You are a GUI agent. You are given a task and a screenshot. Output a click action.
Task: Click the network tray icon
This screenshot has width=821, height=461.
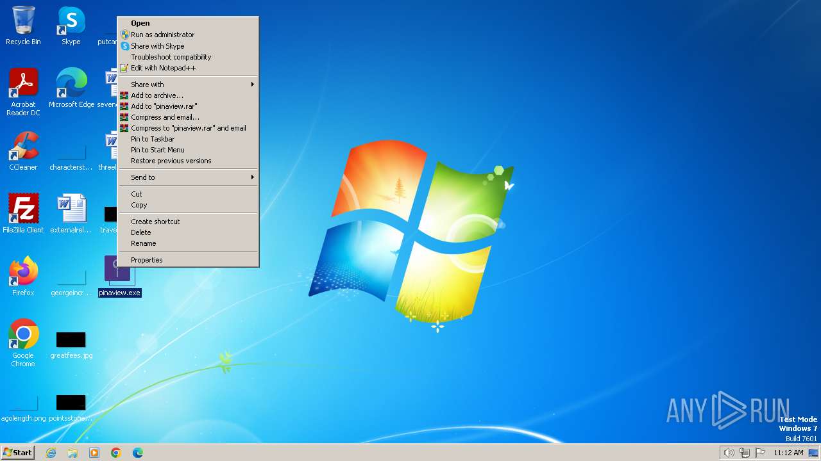coord(745,453)
